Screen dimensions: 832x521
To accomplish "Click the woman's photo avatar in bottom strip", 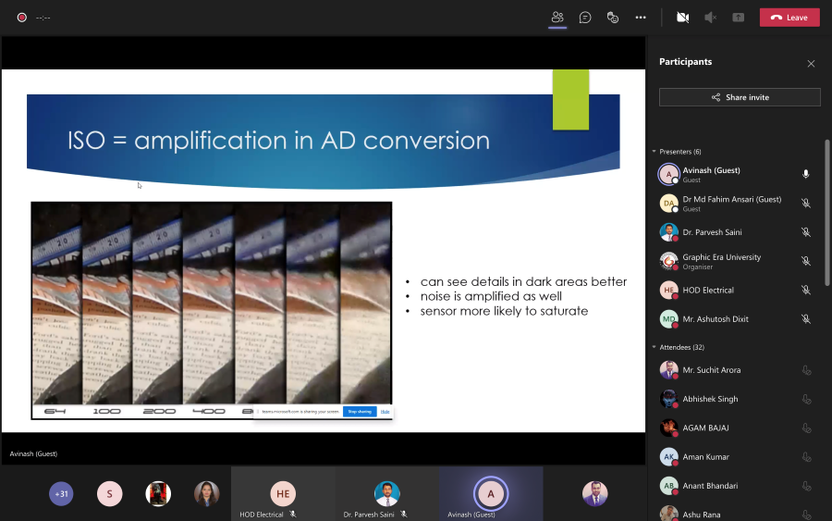I will tap(207, 494).
